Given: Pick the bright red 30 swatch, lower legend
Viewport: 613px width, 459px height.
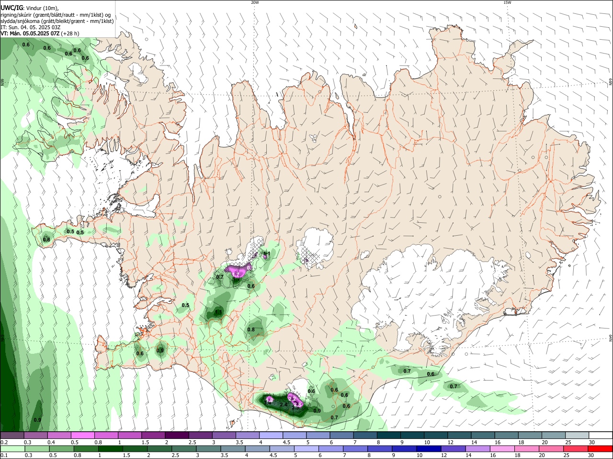Looking at the screenshot, I should [x=601, y=449].
